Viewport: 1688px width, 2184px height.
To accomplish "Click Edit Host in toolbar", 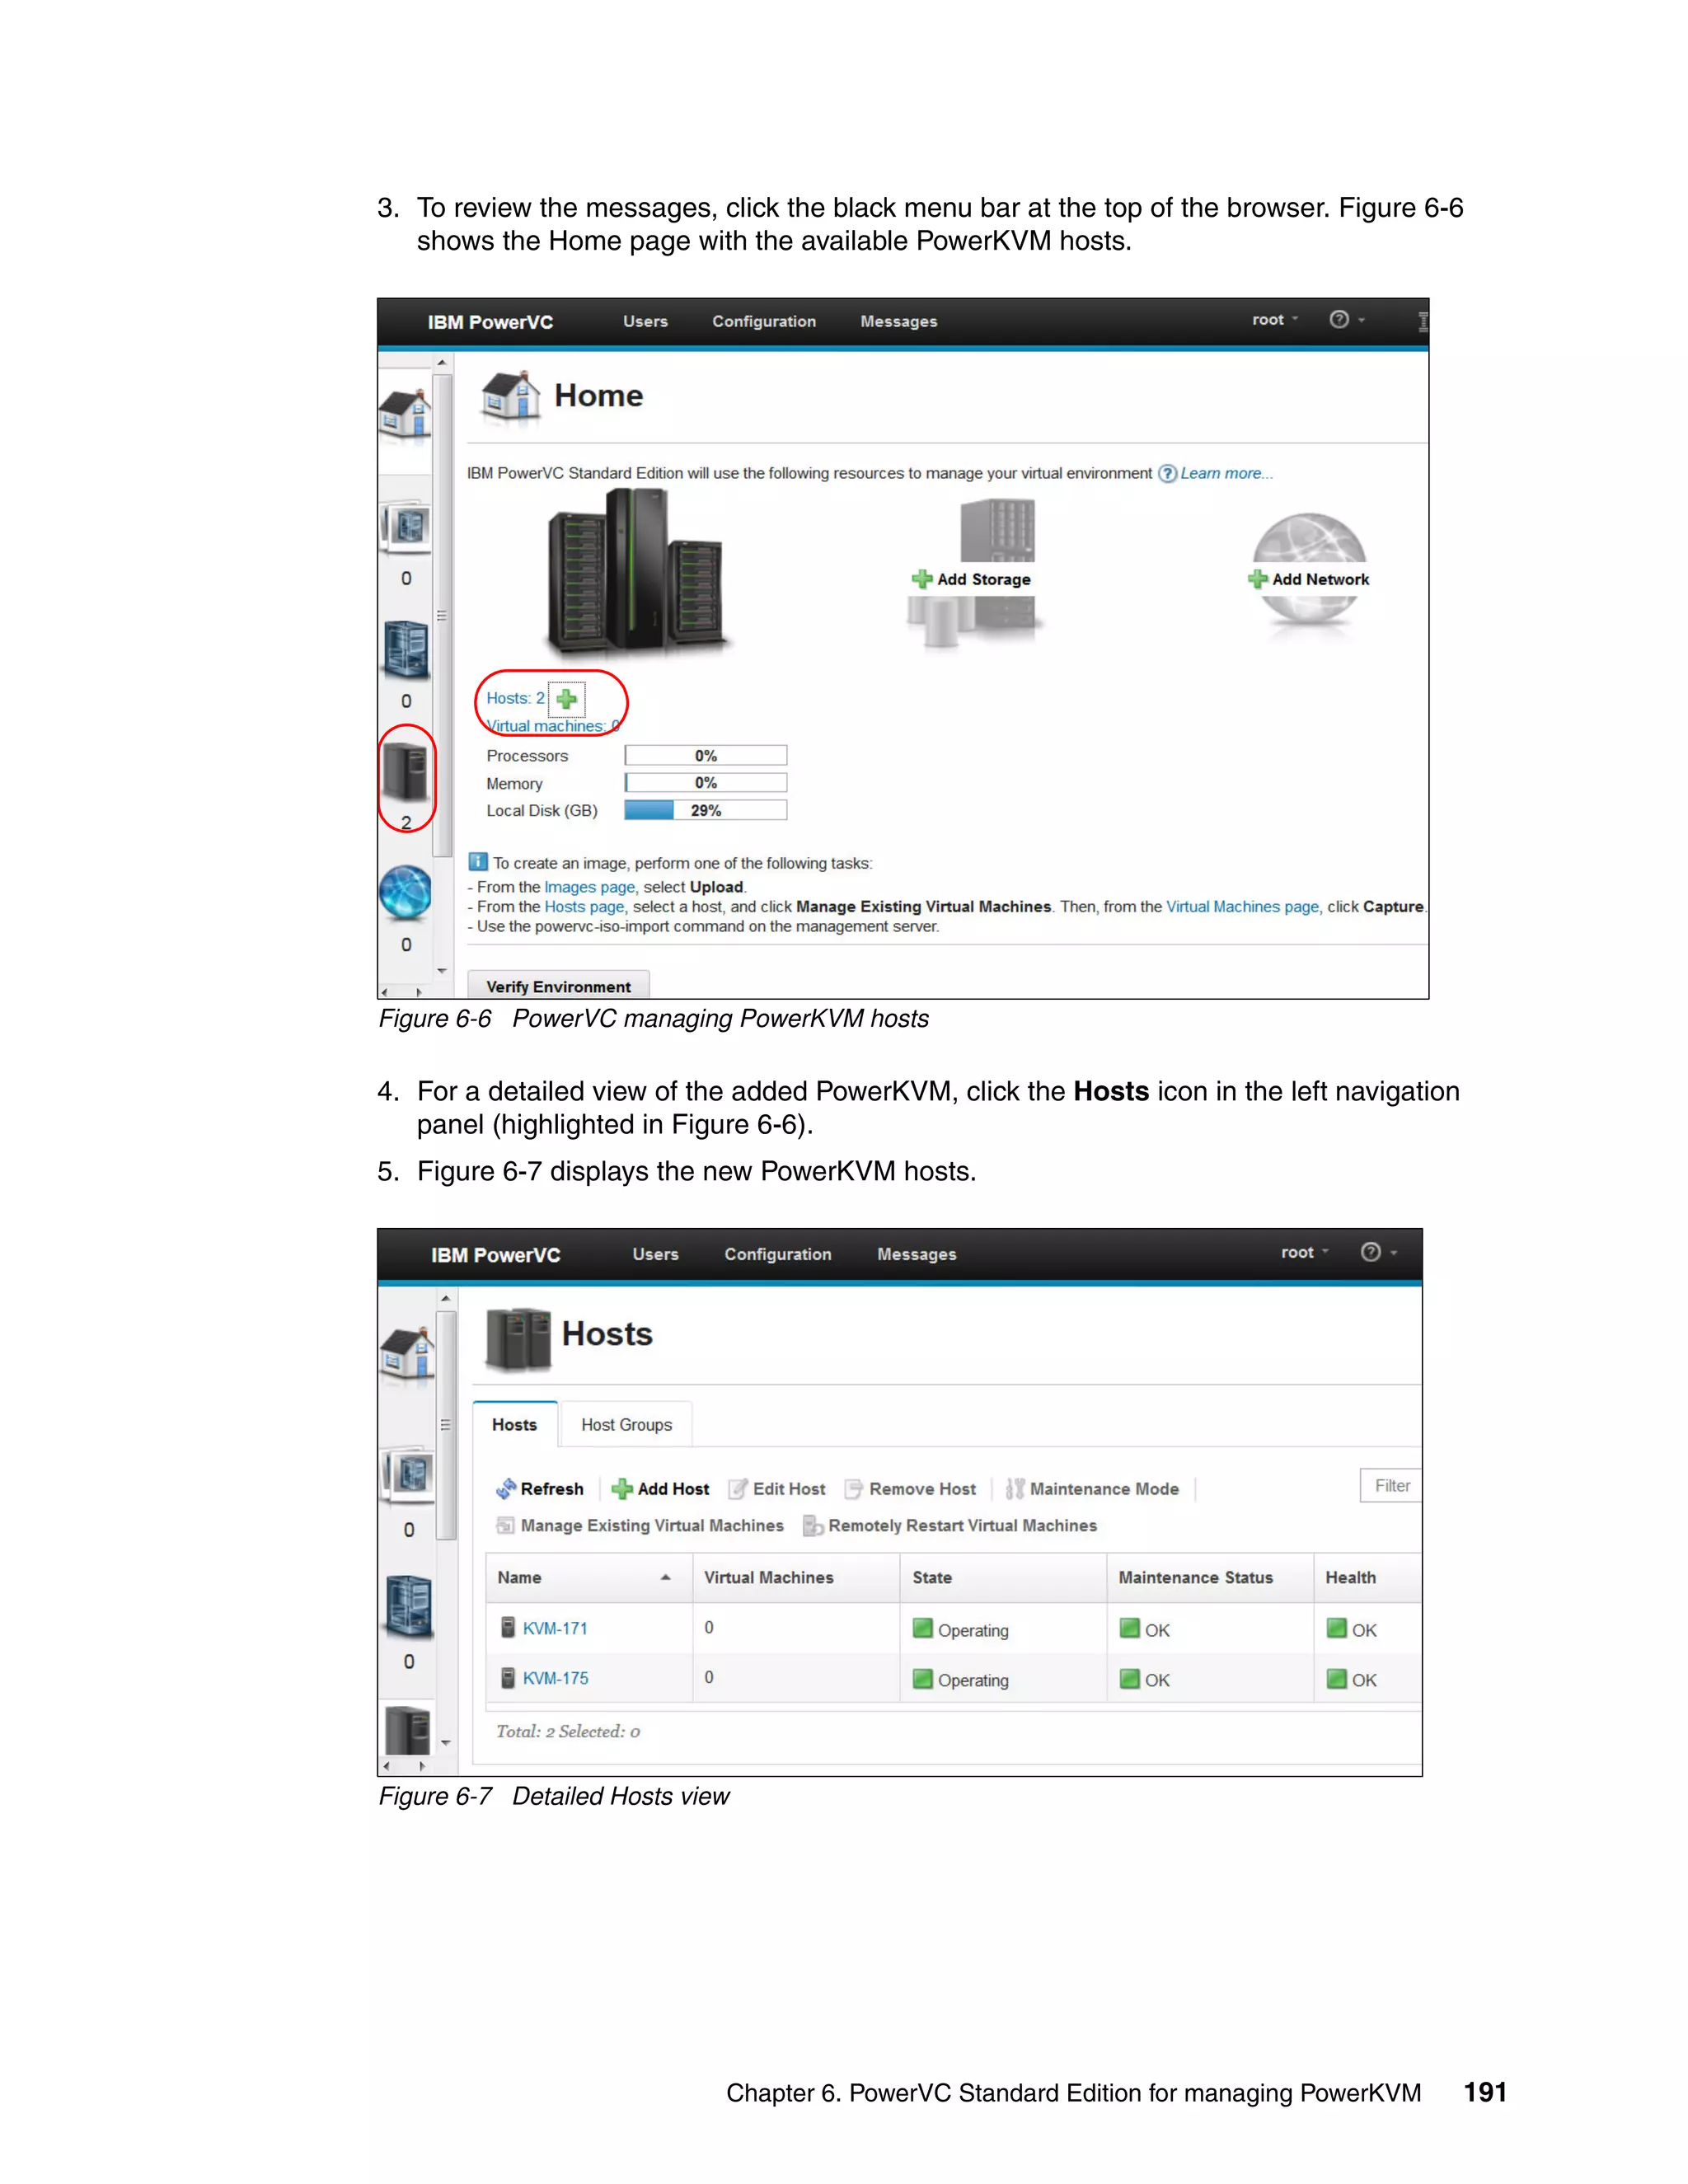I will (777, 1489).
